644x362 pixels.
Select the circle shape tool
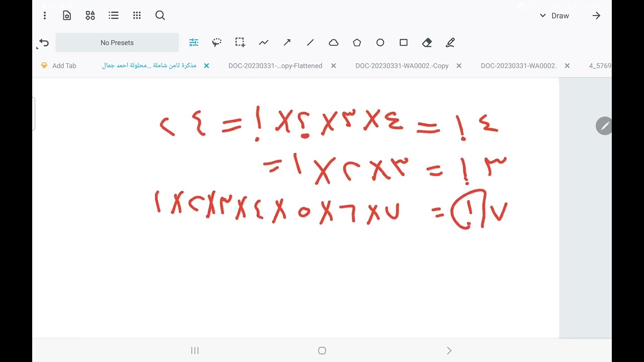380,43
